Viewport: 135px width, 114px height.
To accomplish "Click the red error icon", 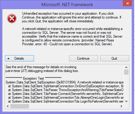I will click(12, 19).
